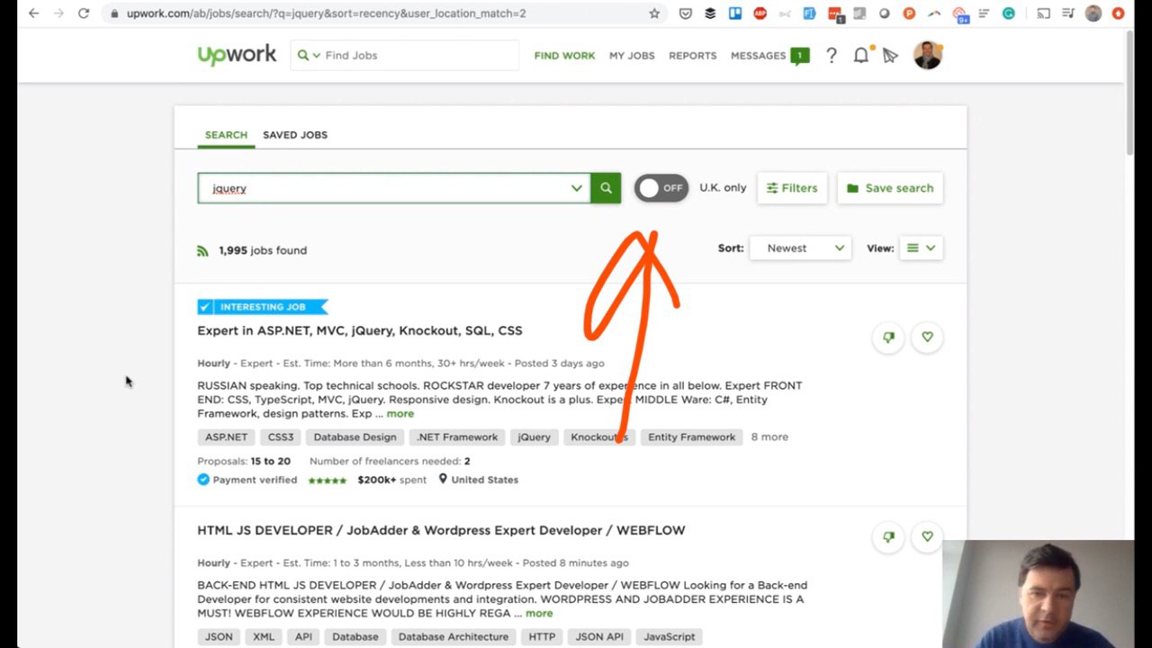Click the Chrome profile avatar in toolbar
Viewport: 1152px width, 648px height.
(x=1093, y=13)
